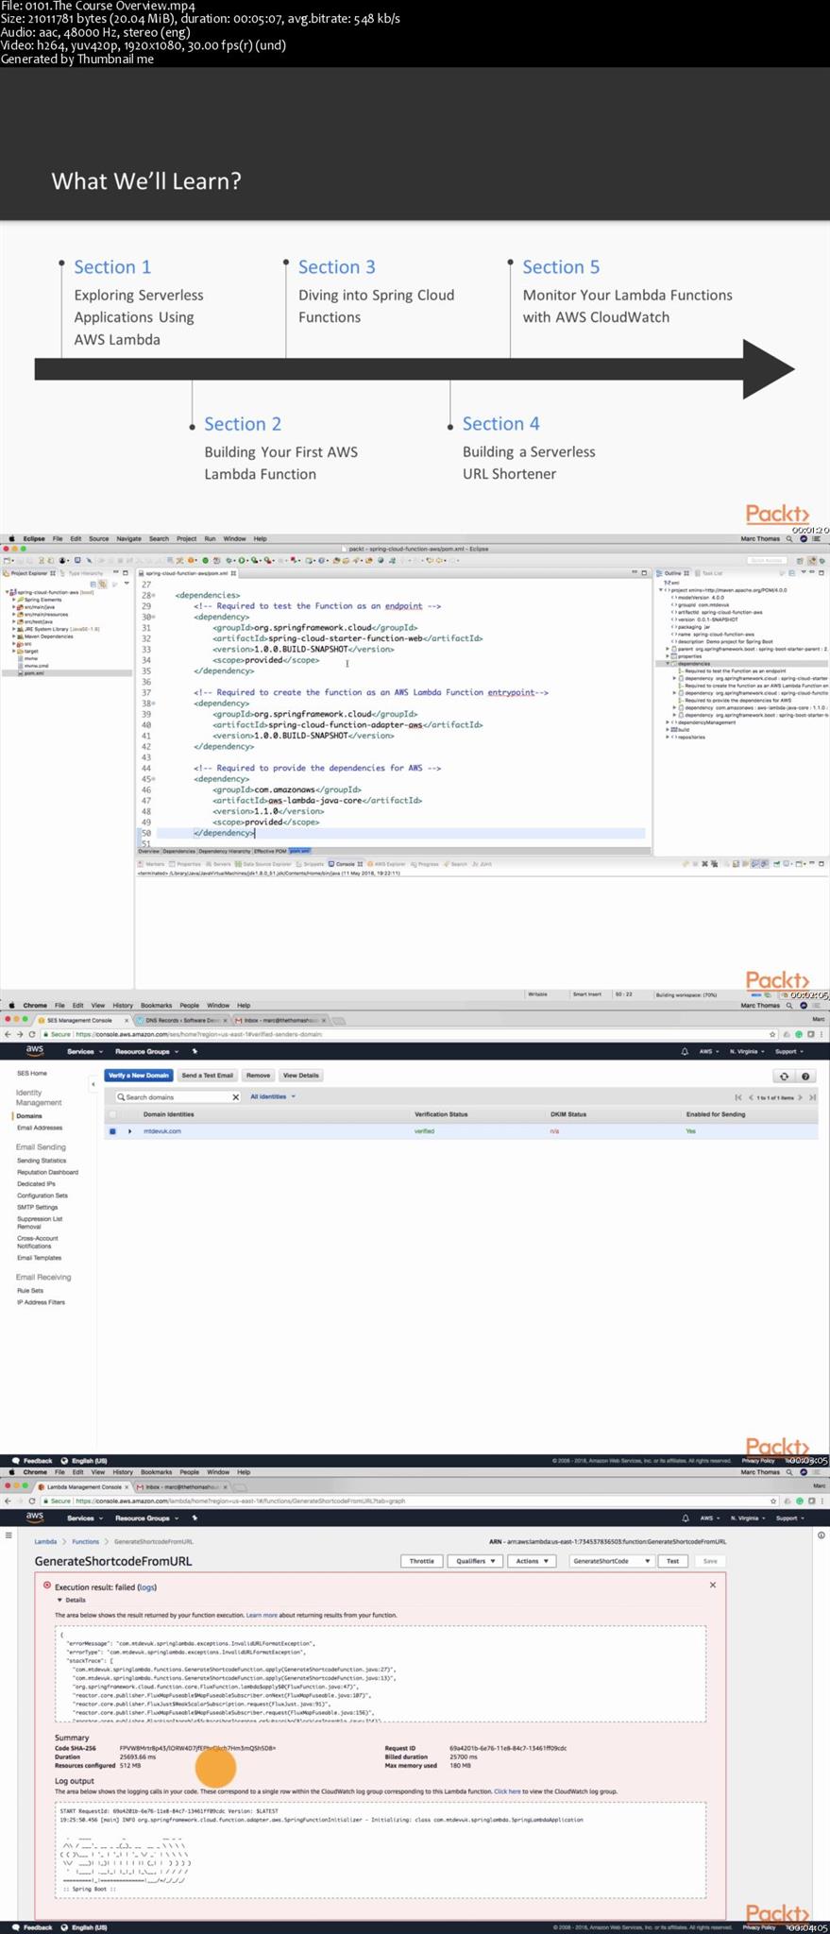Screen dimensions: 830x1934
Task: Bookmark page star in Lambda Chrome window
Action: (x=772, y=1501)
